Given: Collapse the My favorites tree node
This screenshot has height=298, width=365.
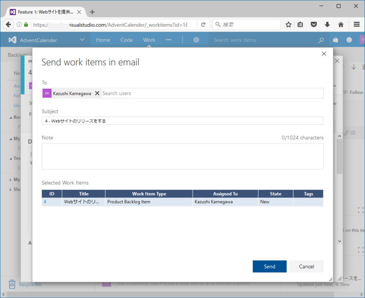Looking at the screenshot, I should click(x=10, y=139).
